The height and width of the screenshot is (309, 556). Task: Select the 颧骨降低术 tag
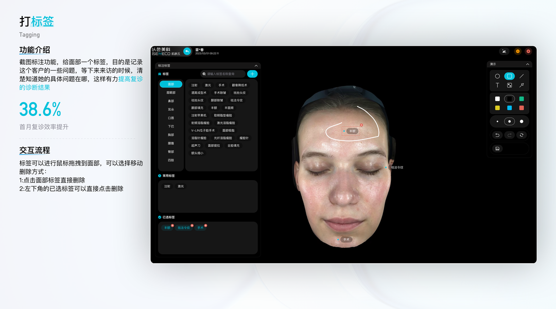pyautogui.click(x=240, y=85)
